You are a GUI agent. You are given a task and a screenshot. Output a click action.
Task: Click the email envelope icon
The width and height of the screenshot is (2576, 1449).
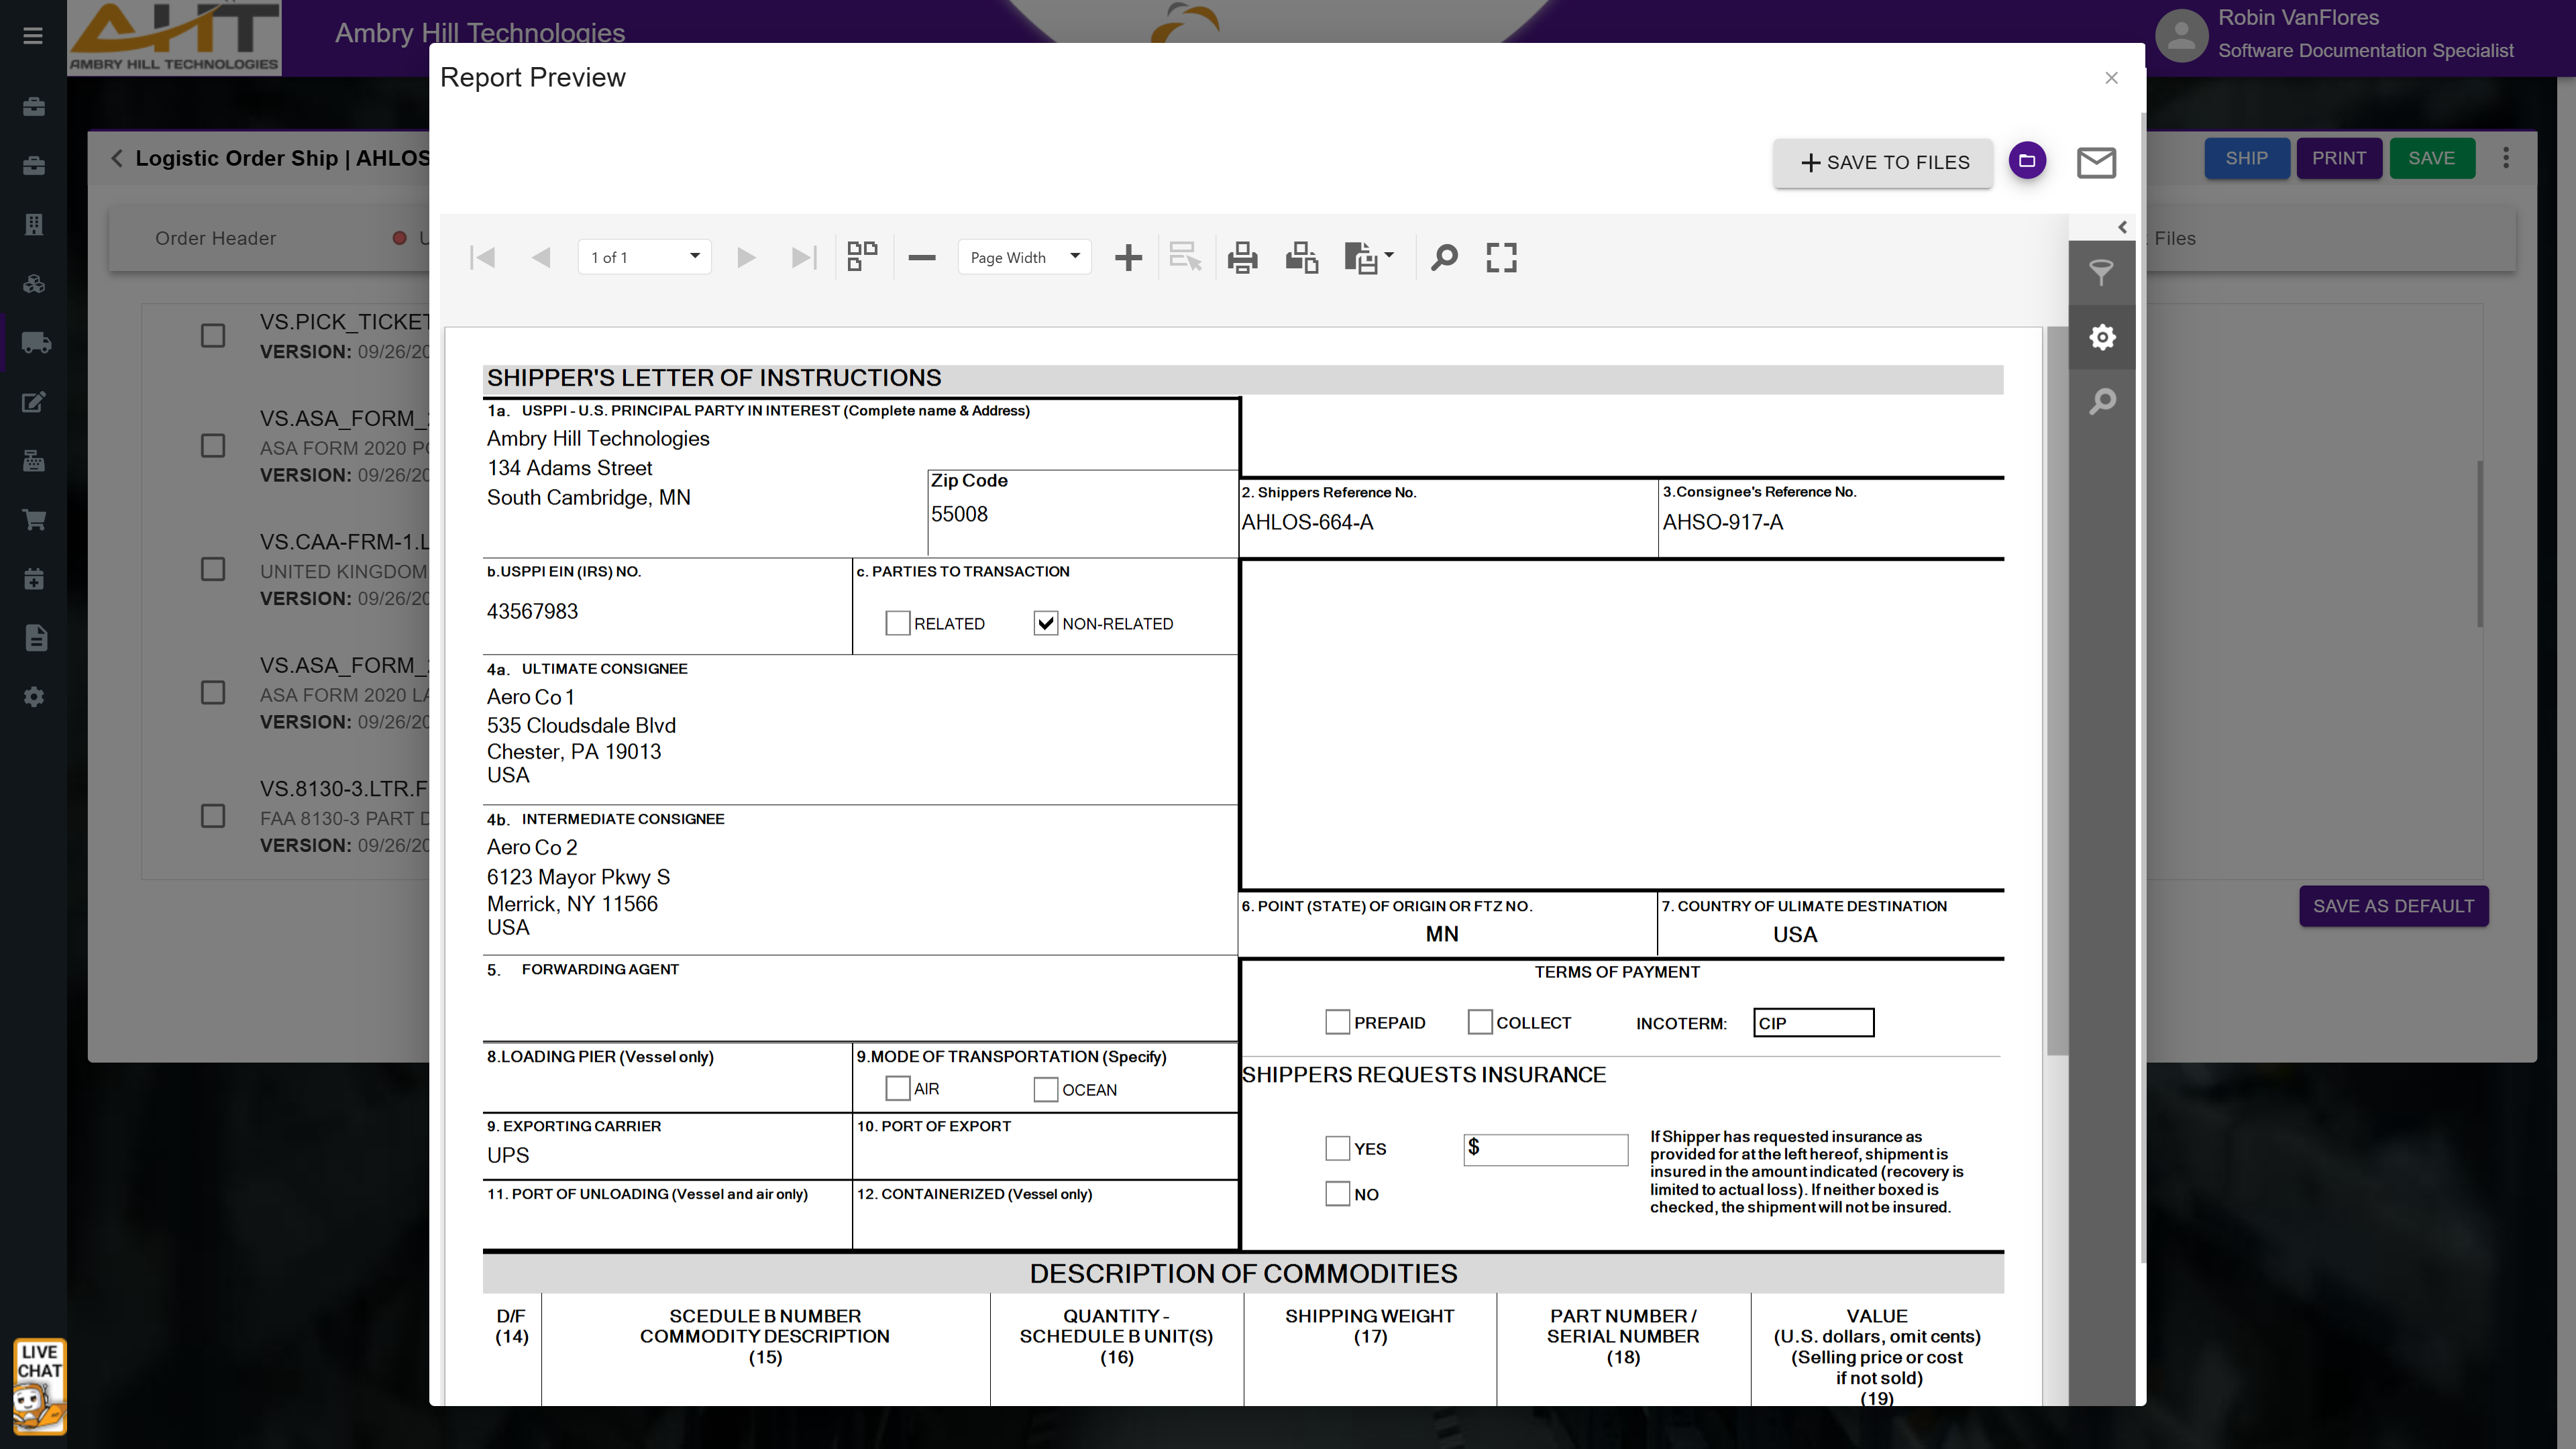(x=2096, y=162)
